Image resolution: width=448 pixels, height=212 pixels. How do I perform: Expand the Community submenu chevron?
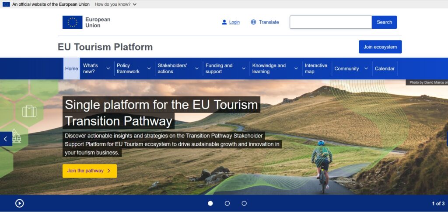(366, 68)
